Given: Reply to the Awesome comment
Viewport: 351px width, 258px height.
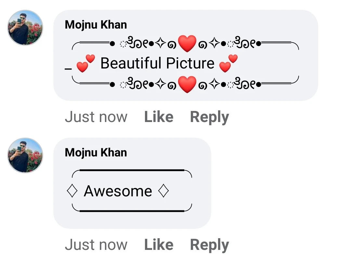Looking at the screenshot, I should point(209,245).
